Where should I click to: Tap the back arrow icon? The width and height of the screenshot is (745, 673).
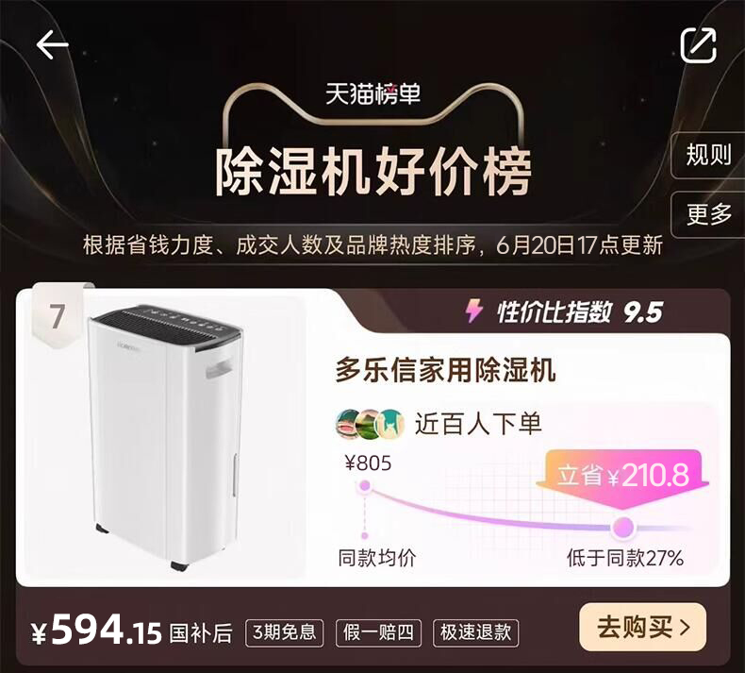pyautogui.click(x=52, y=45)
